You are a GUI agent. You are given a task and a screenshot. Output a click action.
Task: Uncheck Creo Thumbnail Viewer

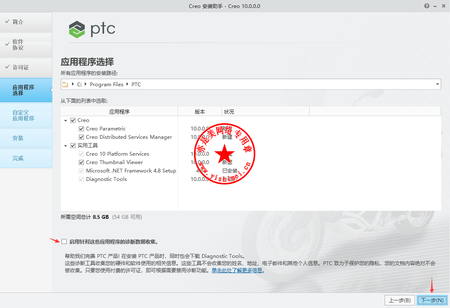pyautogui.click(x=81, y=162)
